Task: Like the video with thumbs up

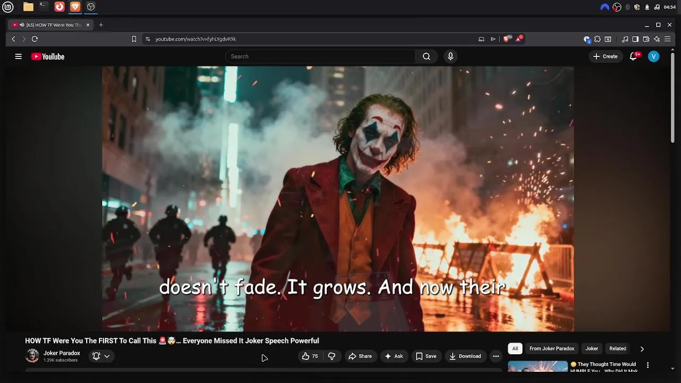Action: click(310, 356)
